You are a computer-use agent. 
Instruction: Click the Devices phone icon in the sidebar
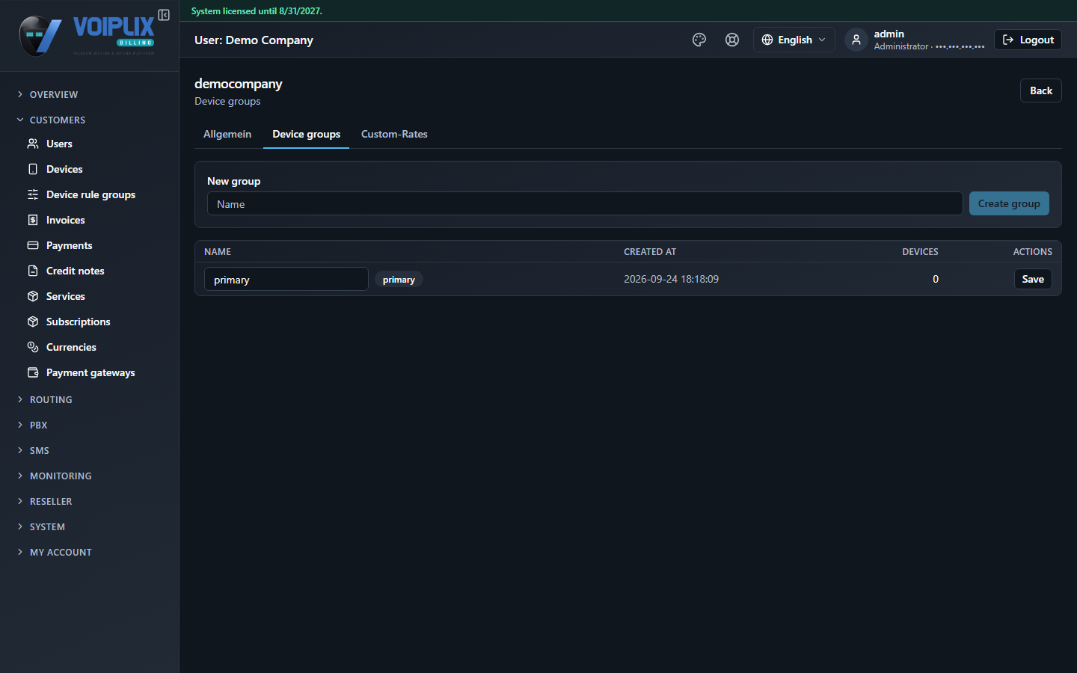(x=33, y=169)
